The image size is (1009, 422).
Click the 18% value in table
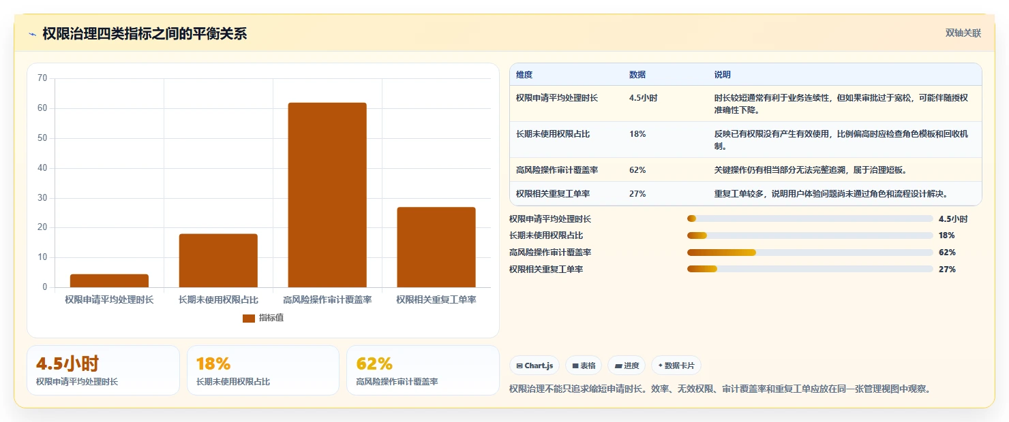click(x=637, y=134)
